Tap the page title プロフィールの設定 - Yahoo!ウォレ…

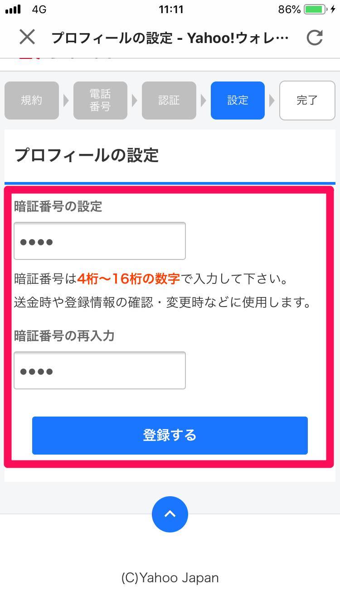pyautogui.click(x=170, y=38)
